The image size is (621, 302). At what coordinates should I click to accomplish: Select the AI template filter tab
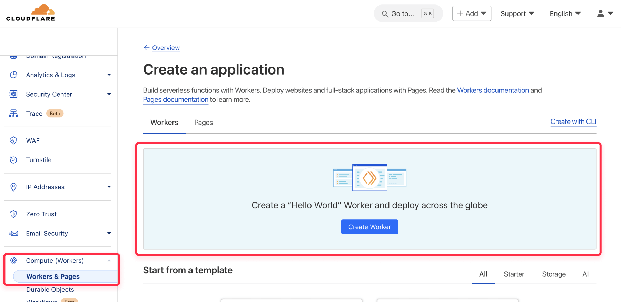point(585,274)
